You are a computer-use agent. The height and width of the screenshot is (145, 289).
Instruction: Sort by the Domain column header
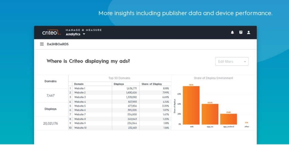[79, 84]
